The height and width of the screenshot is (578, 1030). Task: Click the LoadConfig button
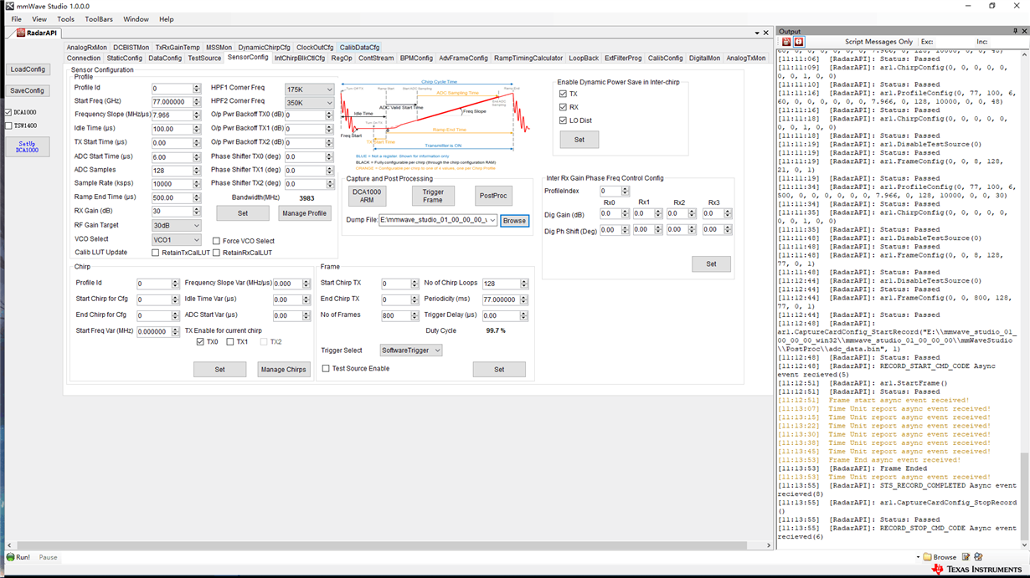click(x=28, y=69)
